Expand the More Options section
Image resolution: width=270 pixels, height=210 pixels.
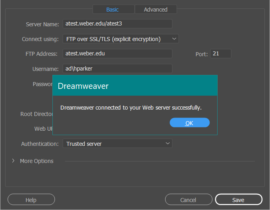(x=13, y=161)
